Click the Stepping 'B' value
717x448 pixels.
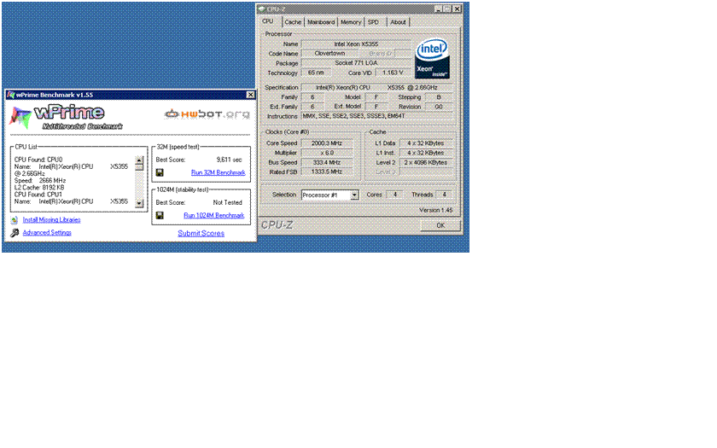439,97
